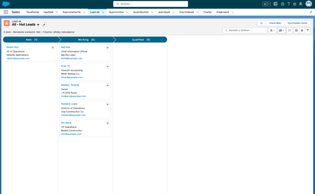Click the favorites star icon

[x=265, y=4]
